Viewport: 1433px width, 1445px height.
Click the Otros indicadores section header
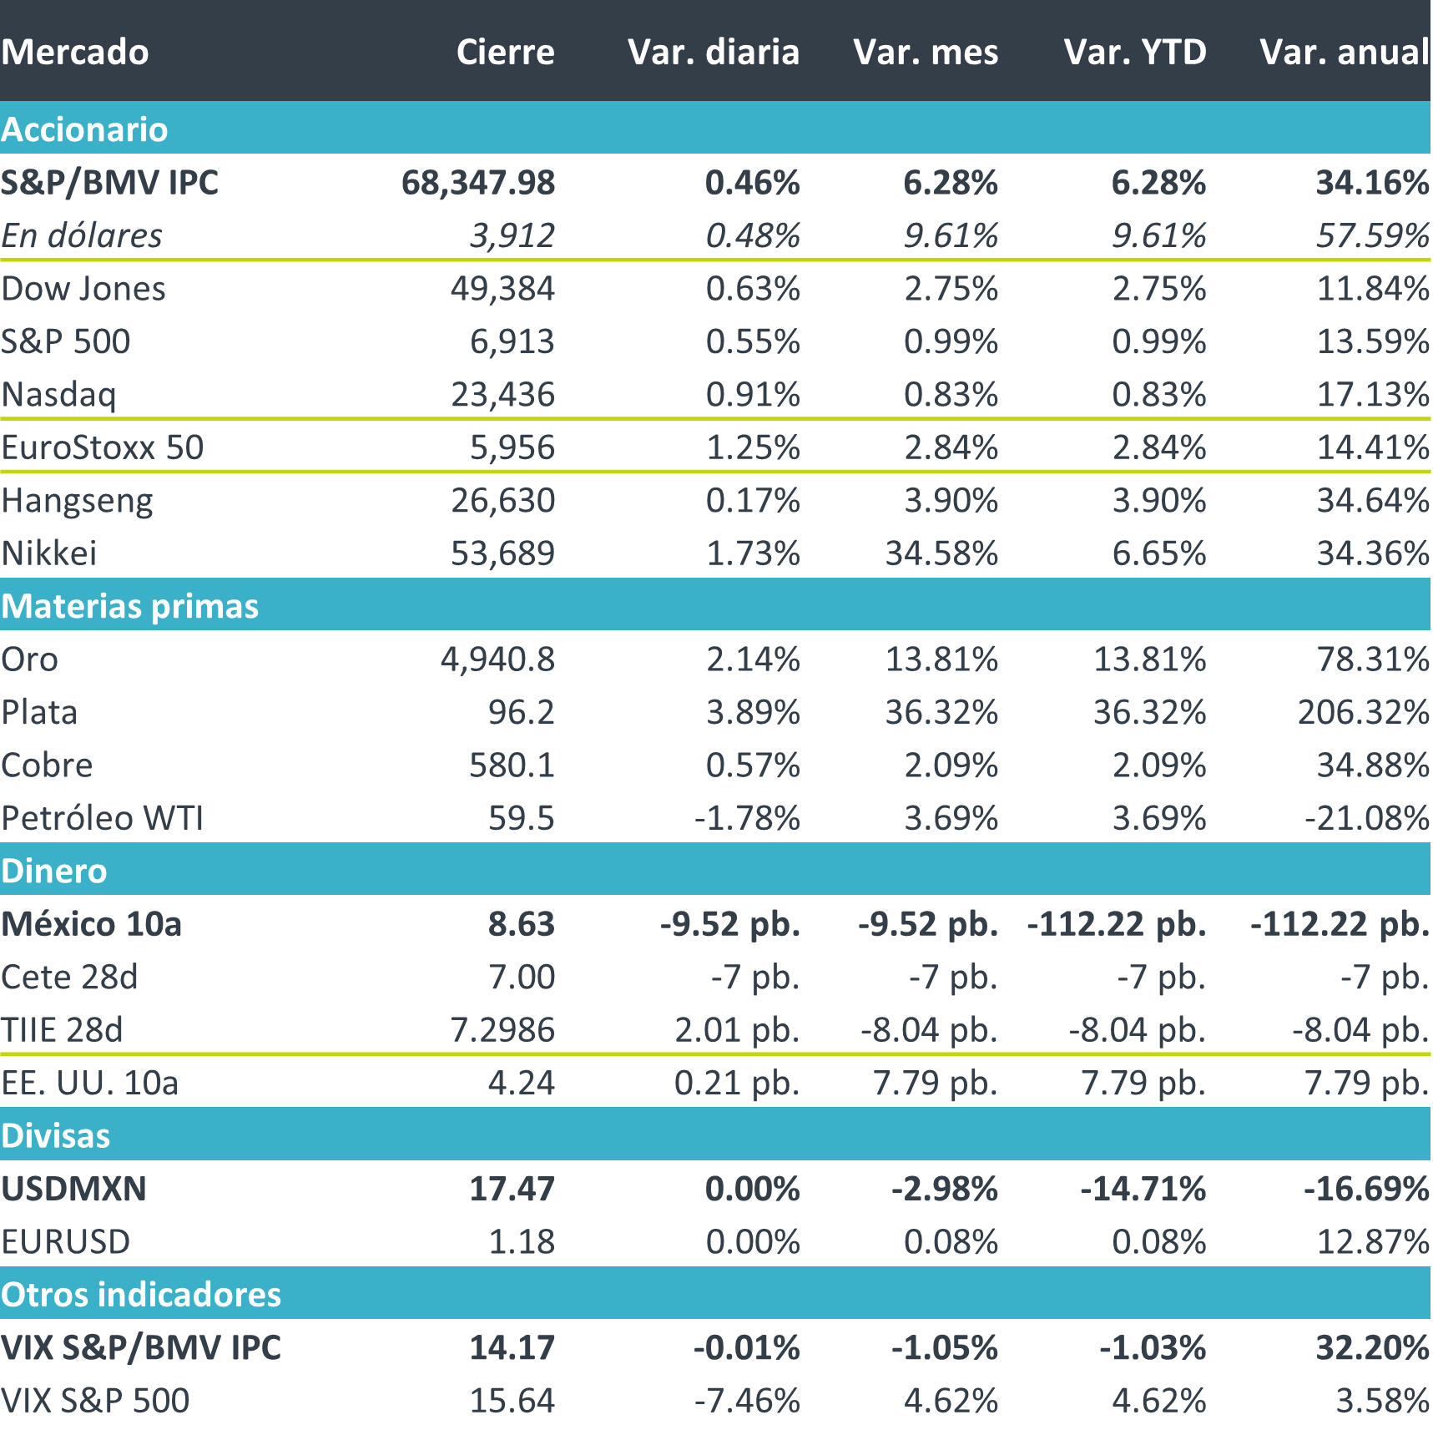pyautogui.click(x=141, y=1294)
